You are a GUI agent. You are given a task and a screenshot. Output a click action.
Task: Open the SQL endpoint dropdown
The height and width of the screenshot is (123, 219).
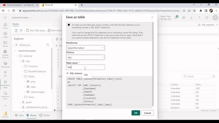pos(208,25)
